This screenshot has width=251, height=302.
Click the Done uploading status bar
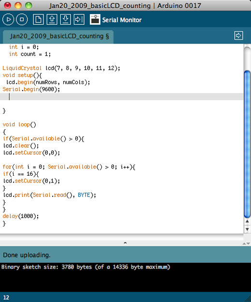125,255
